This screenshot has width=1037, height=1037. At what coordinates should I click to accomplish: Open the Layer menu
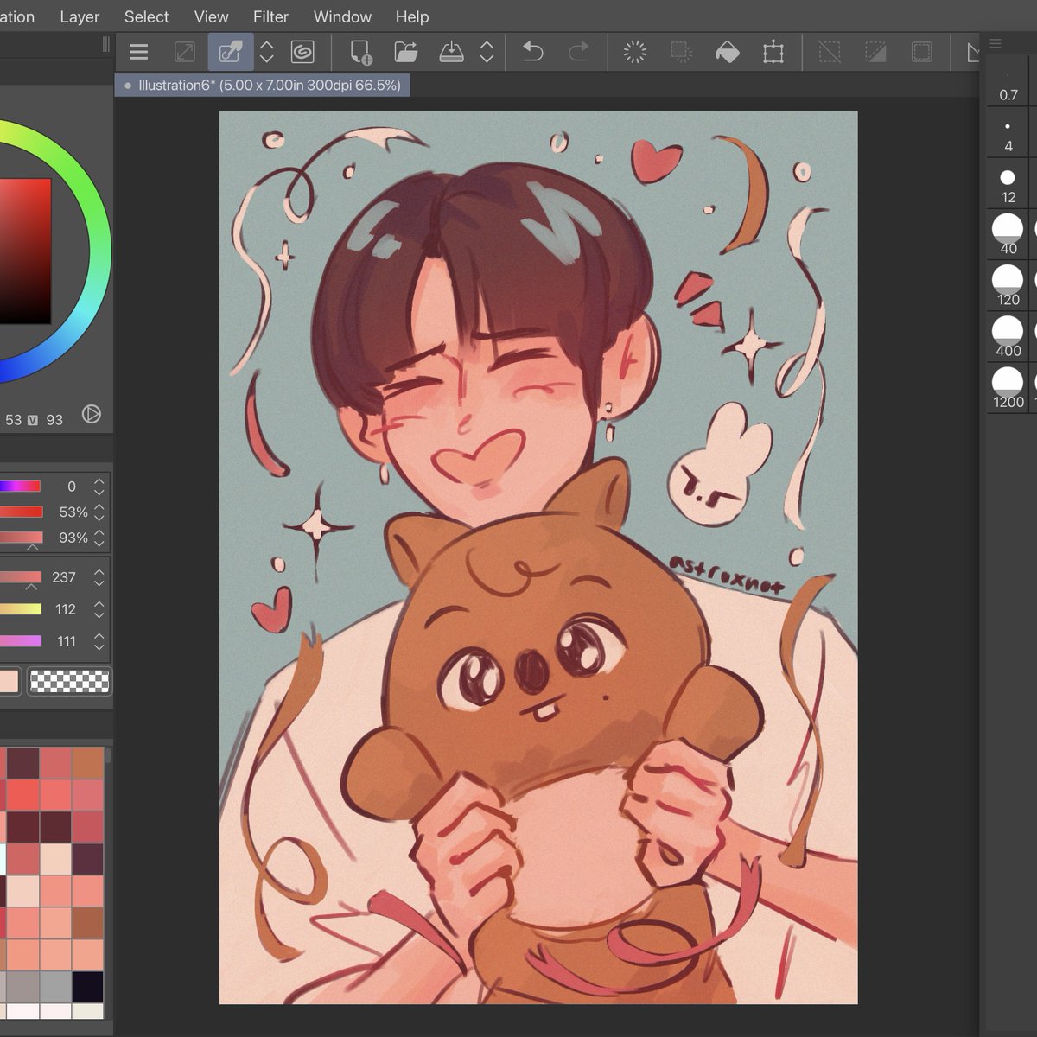click(80, 16)
